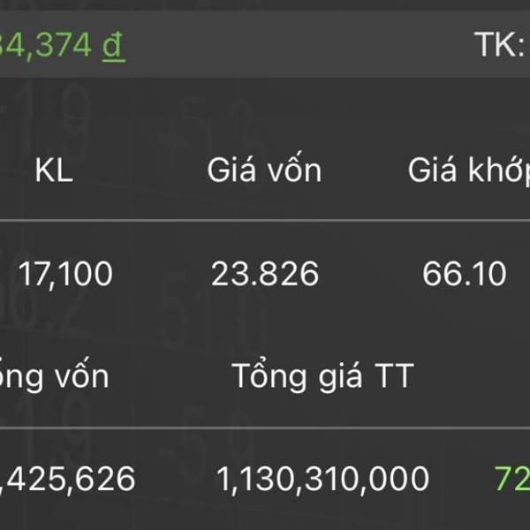Image resolution: width=530 pixels, height=530 pixels.
Task: Tap the divider line under the KL header
Action: (265, 220)
